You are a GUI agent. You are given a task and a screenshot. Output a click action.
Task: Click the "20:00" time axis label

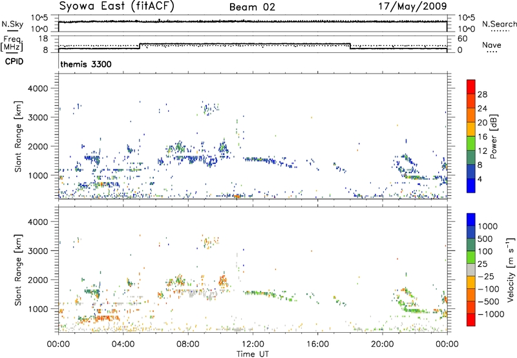pyautogui.click(x=382, y=344)
